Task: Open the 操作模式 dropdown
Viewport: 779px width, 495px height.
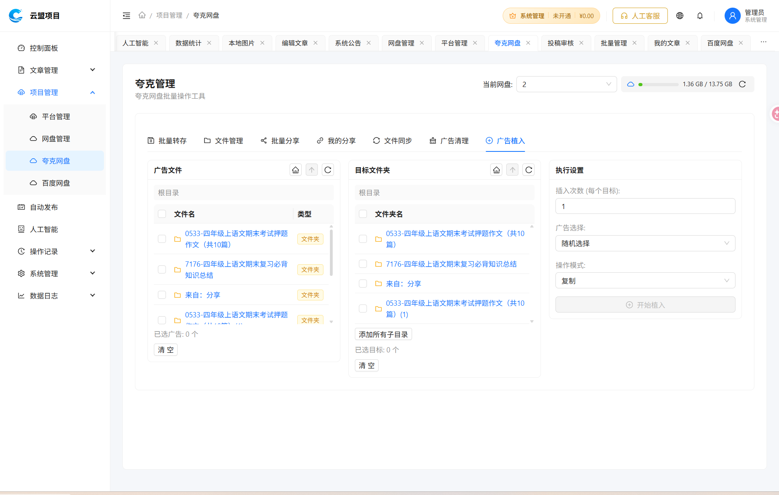Action: (645, 281)
